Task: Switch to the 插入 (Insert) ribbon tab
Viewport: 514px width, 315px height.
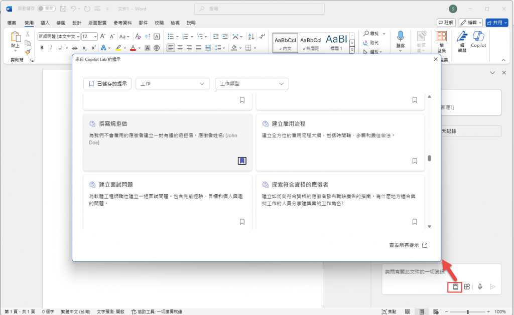Action: click(45, 23)
